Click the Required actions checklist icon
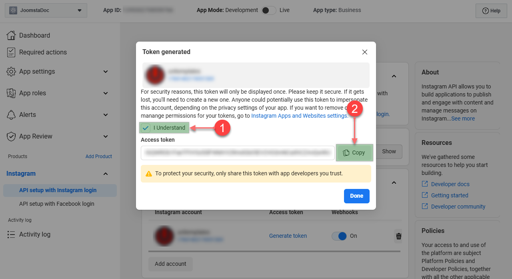Image resolution: width=512 pixels, height=279 pixels. (x=11, y=52)
